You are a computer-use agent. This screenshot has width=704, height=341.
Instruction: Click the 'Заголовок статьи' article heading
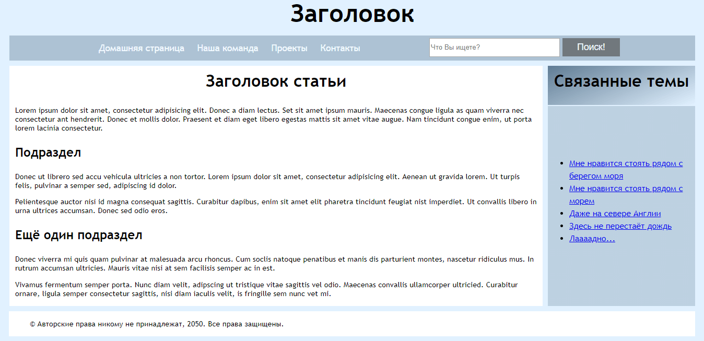click(x=276, y=81)
